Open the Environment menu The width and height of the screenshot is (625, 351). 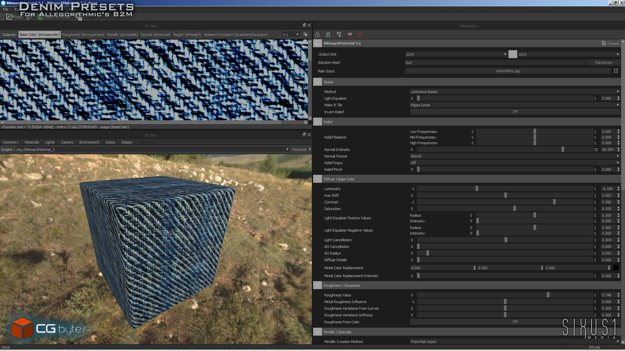point(89,142)
